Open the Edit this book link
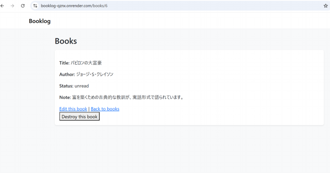Viewport: 330px width, 173px height. pyautogui.click(x=73, y=109)
